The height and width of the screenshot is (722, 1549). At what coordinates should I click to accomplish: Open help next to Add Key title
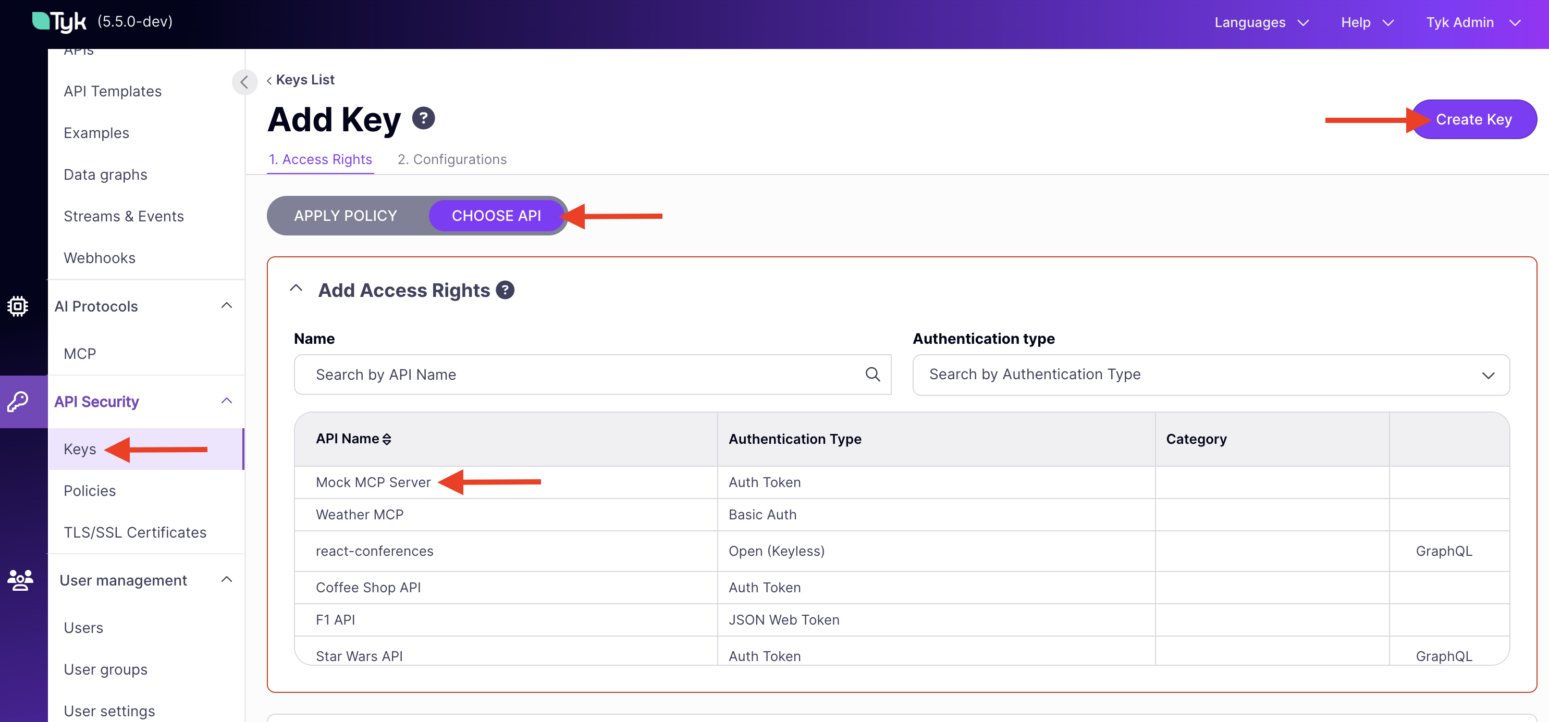click(x=423, y=118)
